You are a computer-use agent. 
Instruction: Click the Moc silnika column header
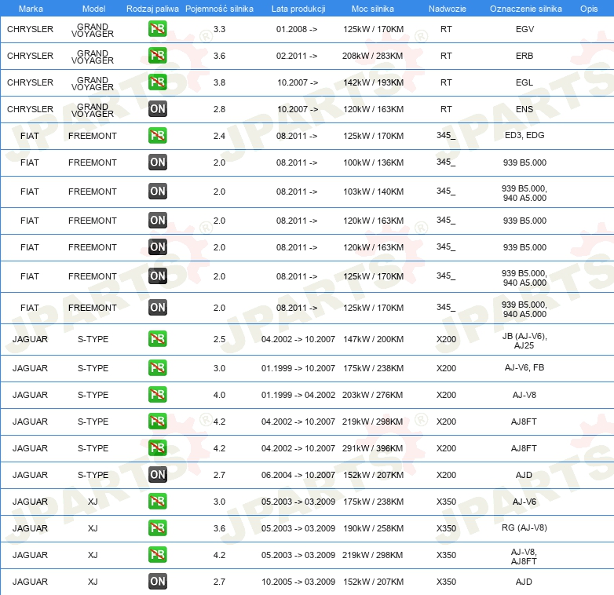tap(373, 9)
